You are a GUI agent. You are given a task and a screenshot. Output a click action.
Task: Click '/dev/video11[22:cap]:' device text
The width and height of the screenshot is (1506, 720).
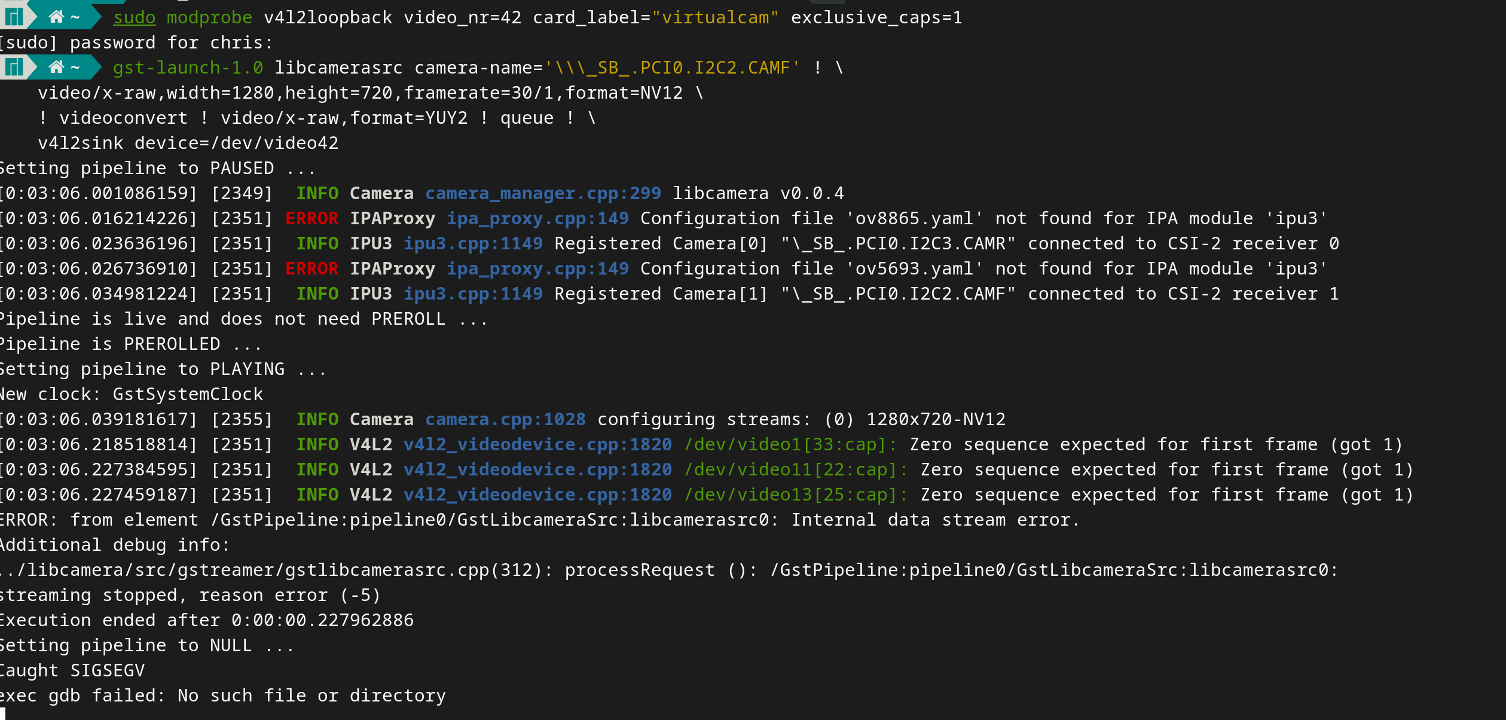pyautogui.click(x=796, y=470)
